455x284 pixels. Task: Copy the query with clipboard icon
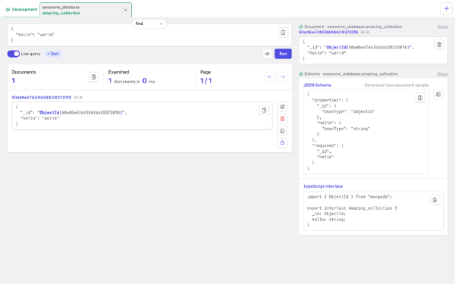[283, 33]
